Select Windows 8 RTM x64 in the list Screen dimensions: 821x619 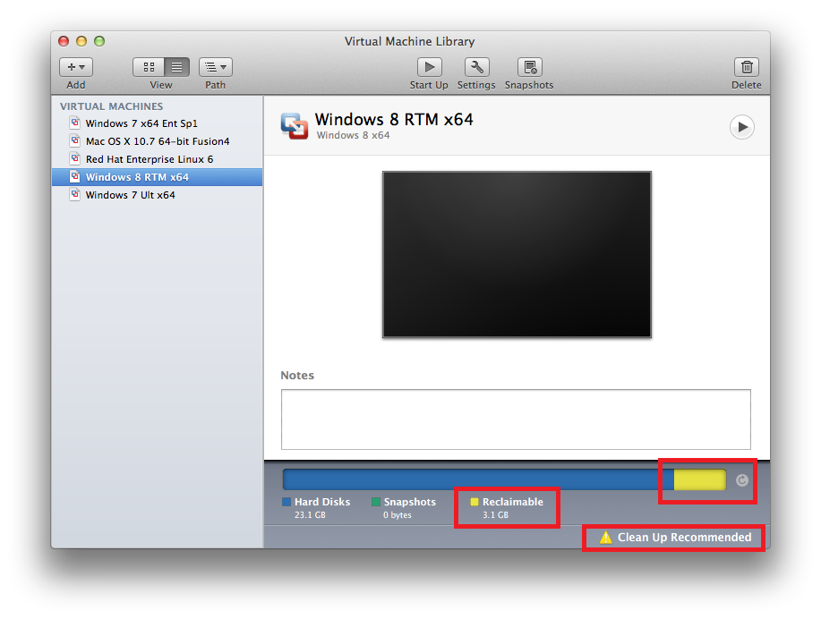pos(157,177)
